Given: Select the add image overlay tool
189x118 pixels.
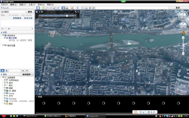Looking at the screenshot, I should [54, 8].
